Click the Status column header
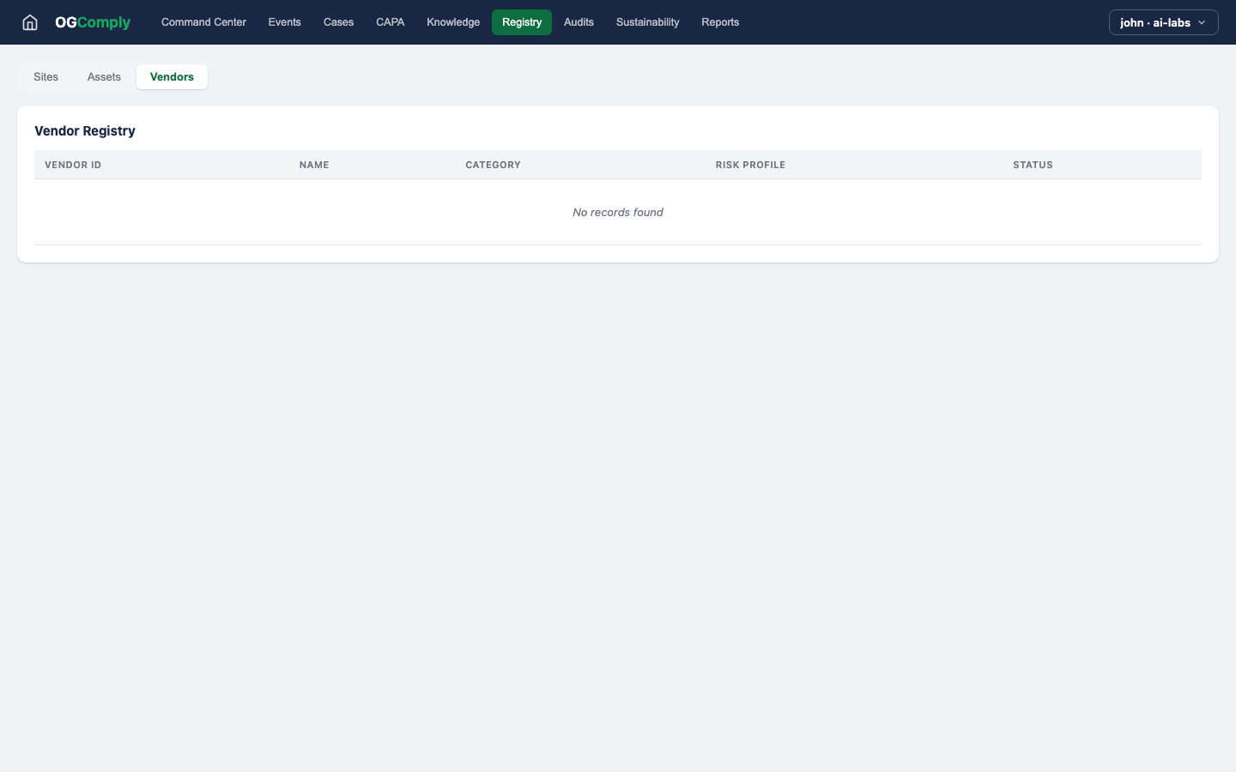1236x772 pixels. point(1033,165)
